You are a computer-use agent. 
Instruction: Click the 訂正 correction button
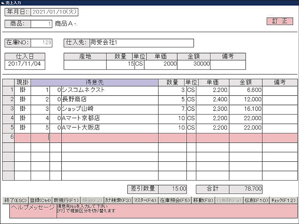point(280,21)
